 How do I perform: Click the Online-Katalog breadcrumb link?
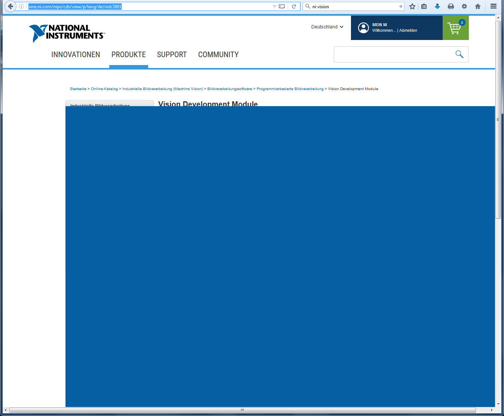104,89
